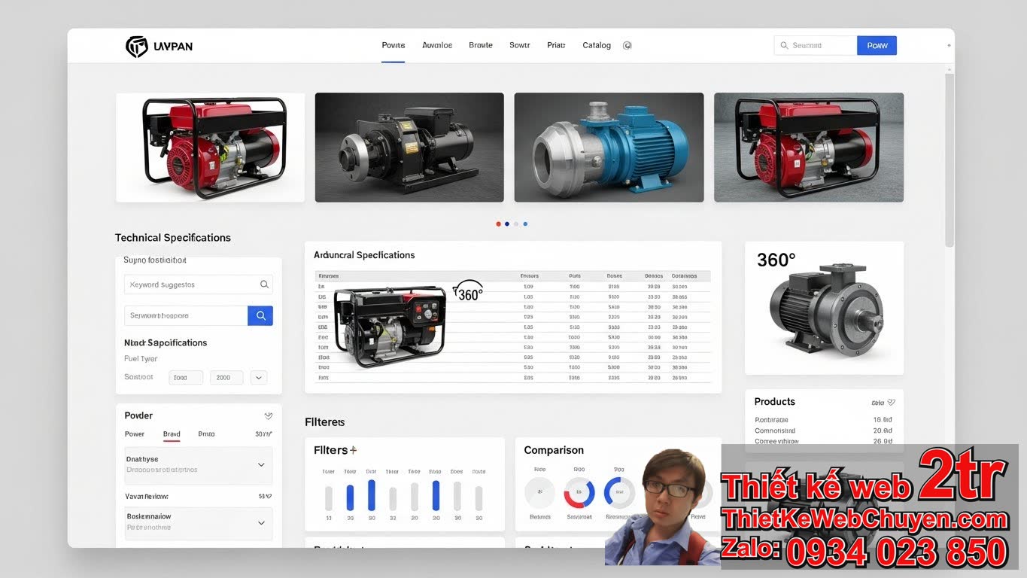Click the page's vertical scrollbar
This screenshot has height=578, width=1027.
950,160
